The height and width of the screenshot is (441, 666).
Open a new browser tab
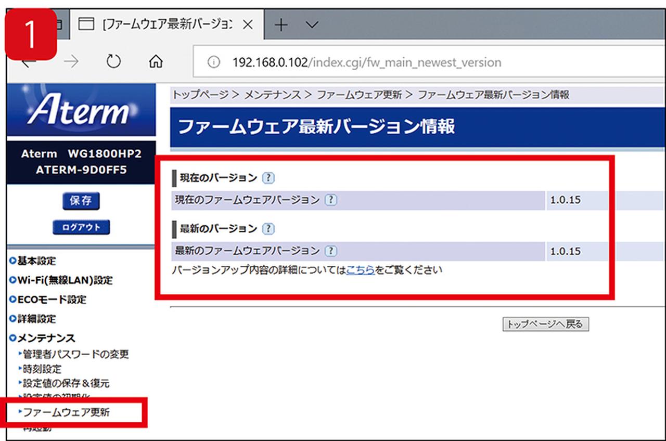click(x=281, y=24)
